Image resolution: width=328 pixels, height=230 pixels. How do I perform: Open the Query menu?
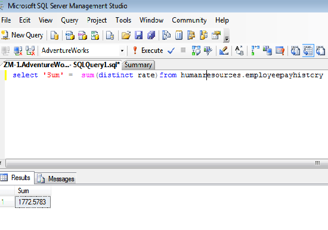point(69,20)
